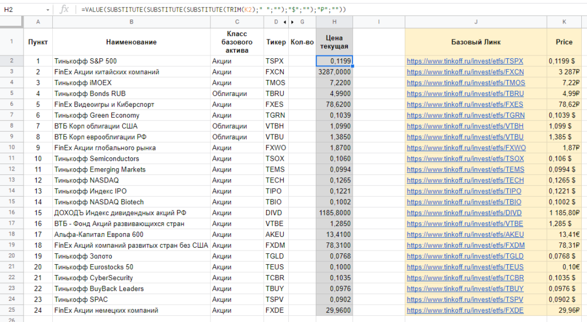Open the AKEU base link

click(464, 234)
